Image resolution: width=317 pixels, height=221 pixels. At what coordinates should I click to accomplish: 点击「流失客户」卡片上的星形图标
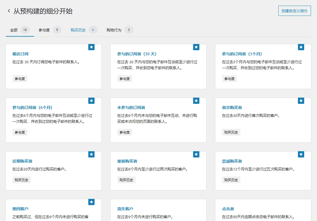coord(196,202)
